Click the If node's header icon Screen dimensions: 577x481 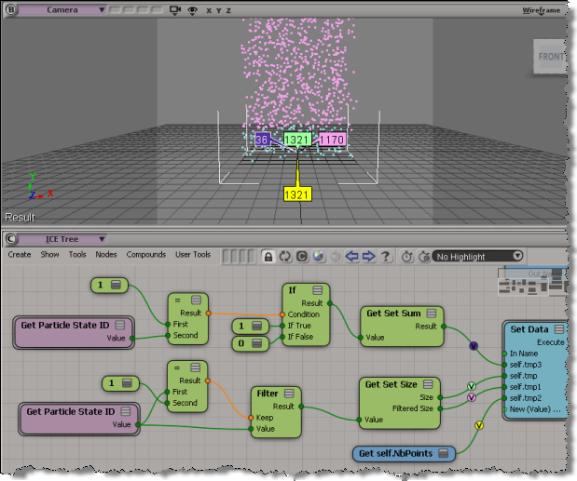click(318, 290)
